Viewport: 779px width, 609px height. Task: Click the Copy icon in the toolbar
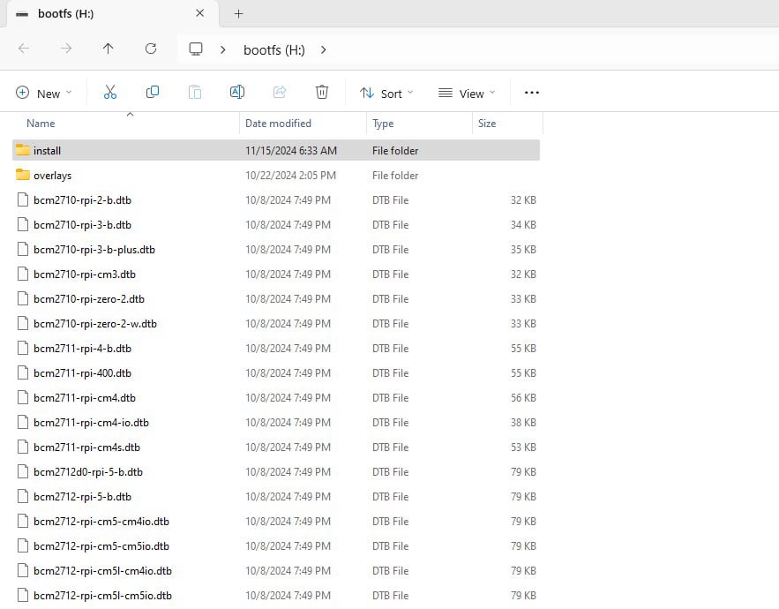click(x=152, y=92)
